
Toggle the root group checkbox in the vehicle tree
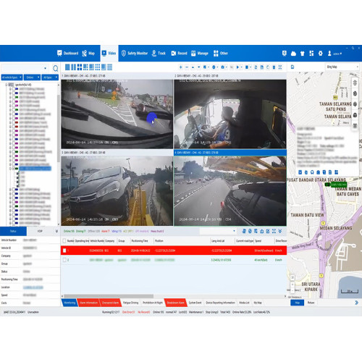click(x=9, y=85)
